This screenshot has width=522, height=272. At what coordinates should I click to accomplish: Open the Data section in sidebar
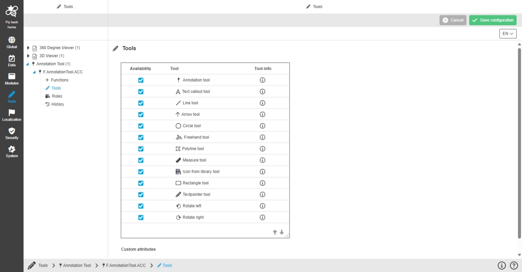tap(12, 58)
